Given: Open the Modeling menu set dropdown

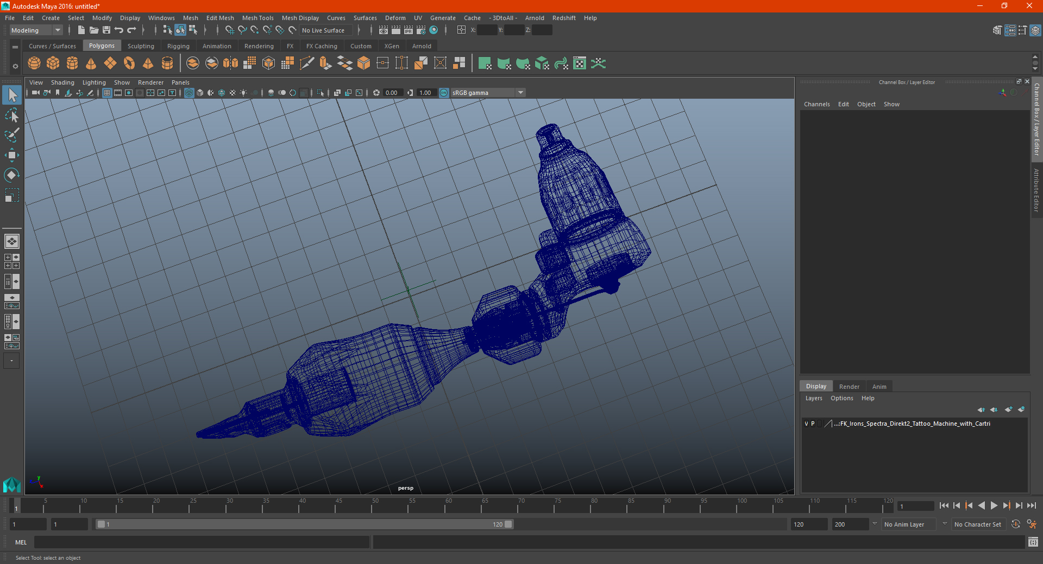Looking at the screenshot, I should 36,30.
